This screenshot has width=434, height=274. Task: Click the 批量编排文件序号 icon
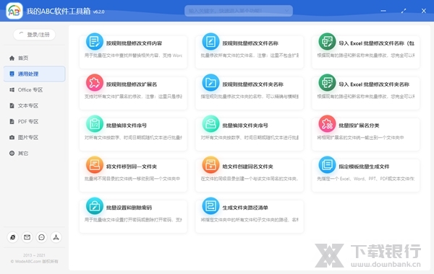pos(95,124)
